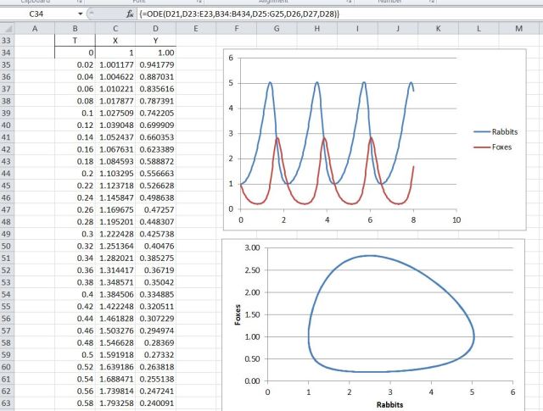Click the fx Insert Function icon
The height and width of the screenshot is (411, 543).
tap(129, 14)
